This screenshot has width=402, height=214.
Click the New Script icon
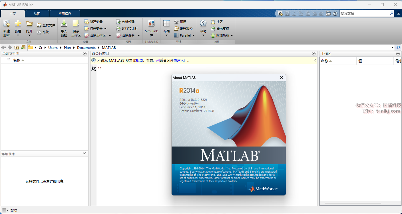pyautogui.click(x=6, y=24)
